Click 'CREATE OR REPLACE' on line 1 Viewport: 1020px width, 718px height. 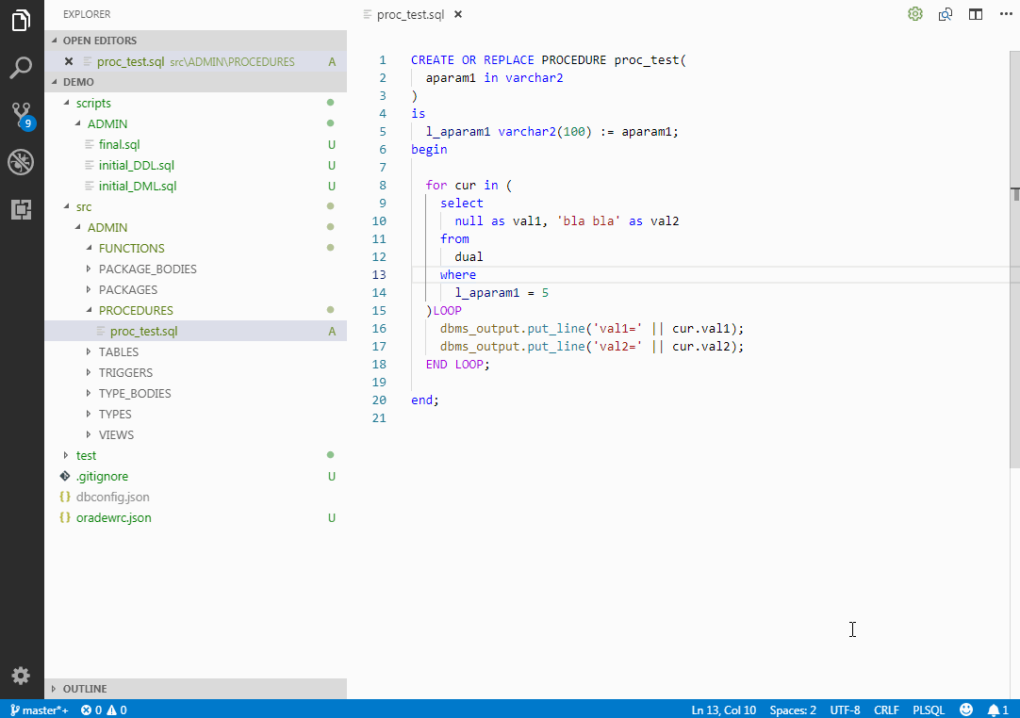pyautogui.click(x=472, y=60)
